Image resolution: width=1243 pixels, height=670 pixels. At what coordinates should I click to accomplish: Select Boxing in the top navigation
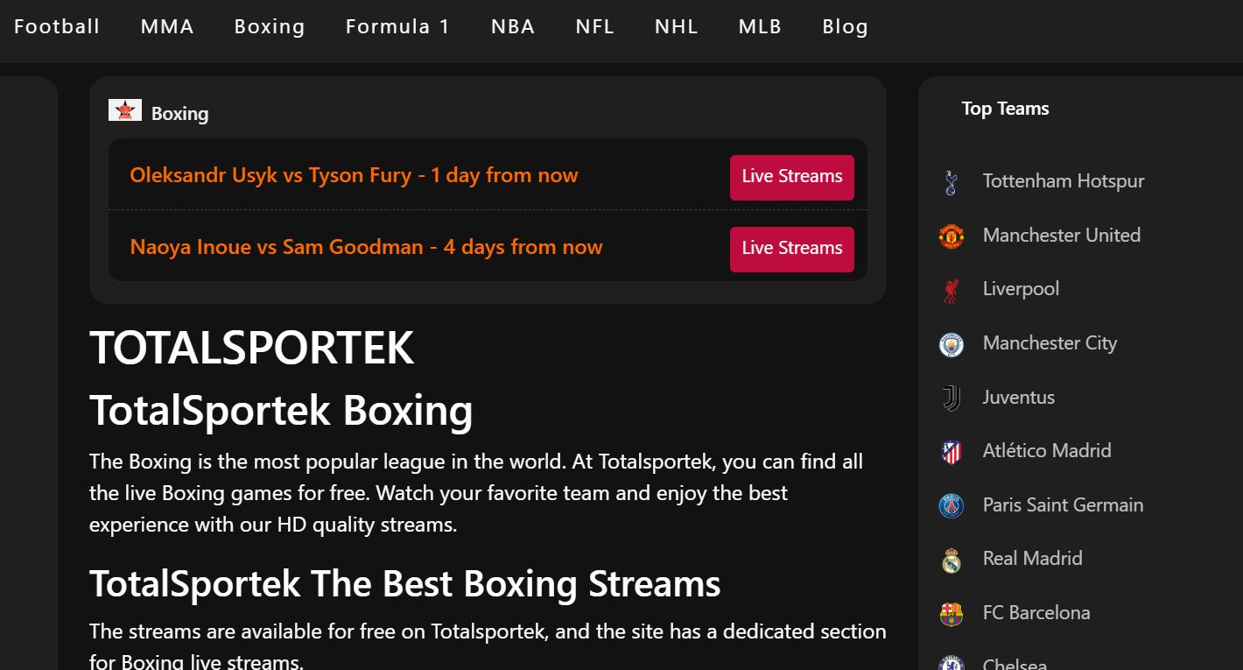click(x=270, y=26)
